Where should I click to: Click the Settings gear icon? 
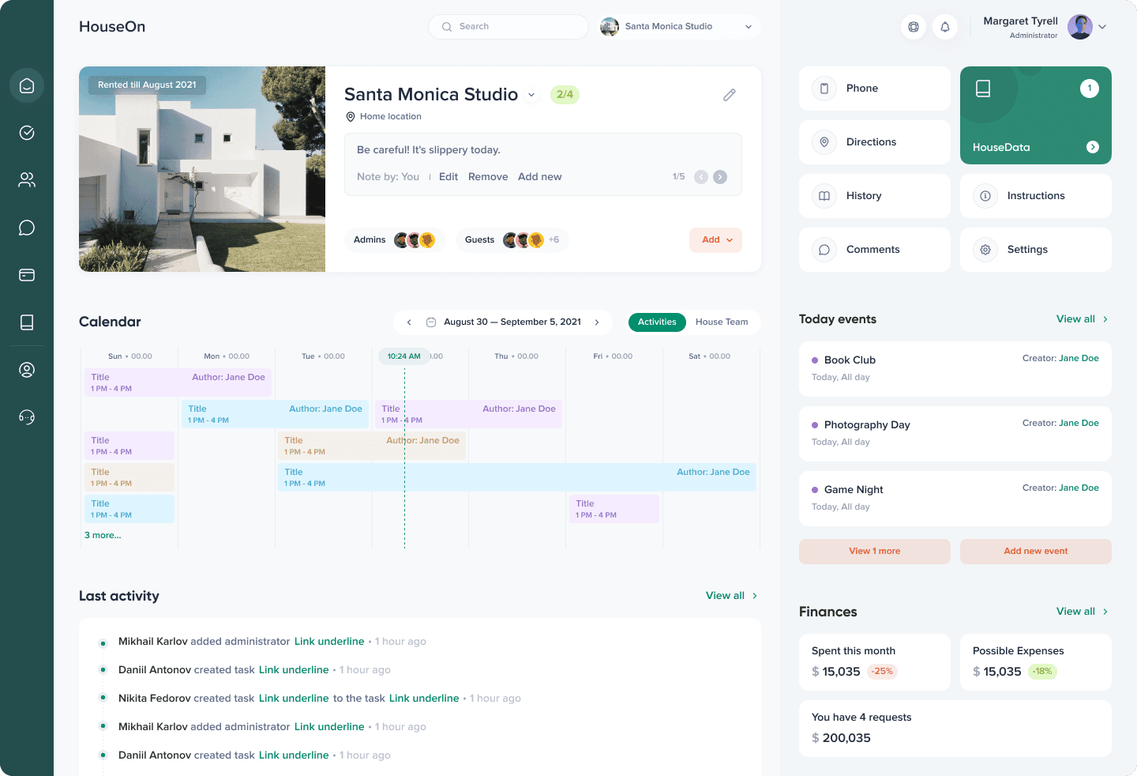[x=985, y=250]
